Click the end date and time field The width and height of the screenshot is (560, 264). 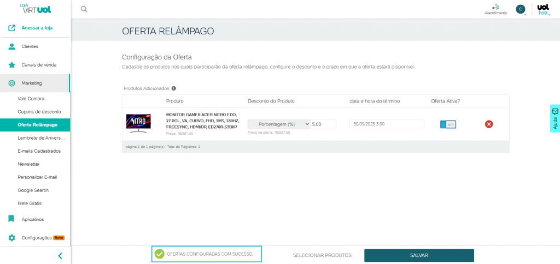(387, 124)
